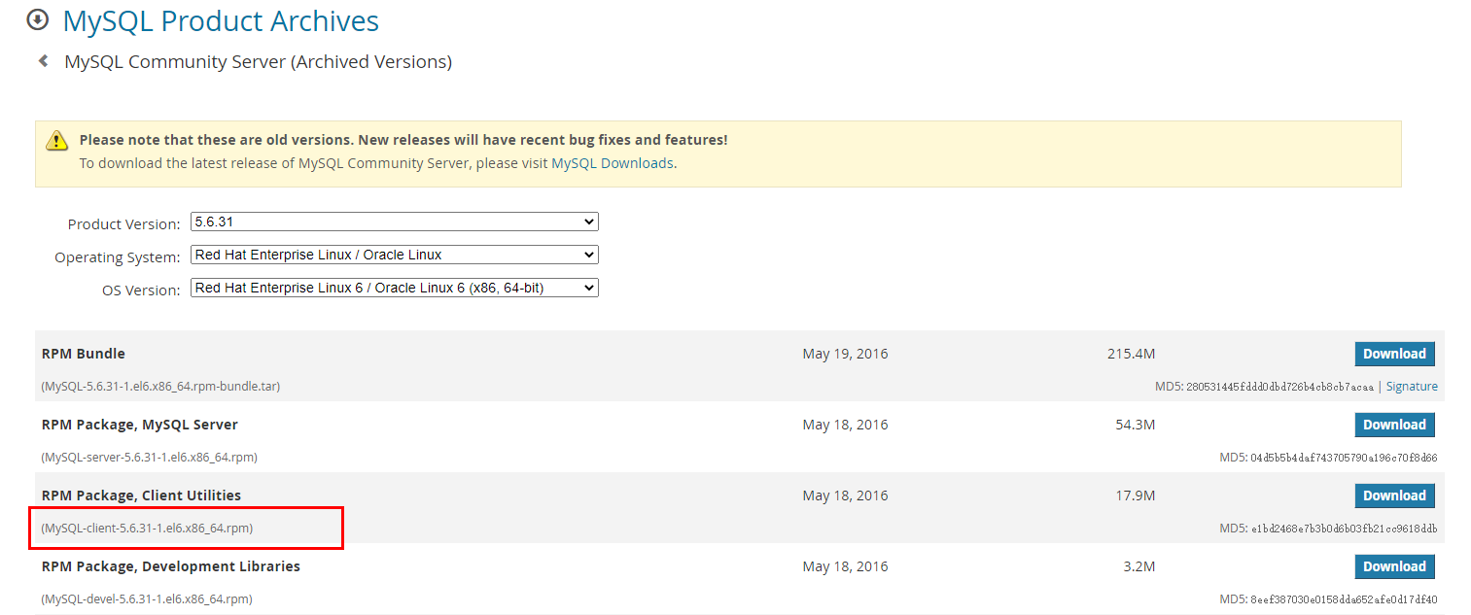Viewport: 1471px width, 615px height.
Task: Download the Development Libraries RPM package
Action: pyautogui.click(x=1393, y=566)
